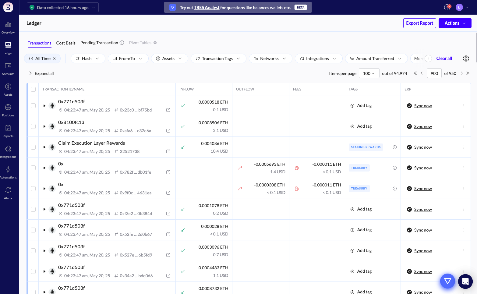The width and height of the screenshot is (477, 294).
Task: Toggle the select-all checkbox in table header
Action: coord(33,89)
